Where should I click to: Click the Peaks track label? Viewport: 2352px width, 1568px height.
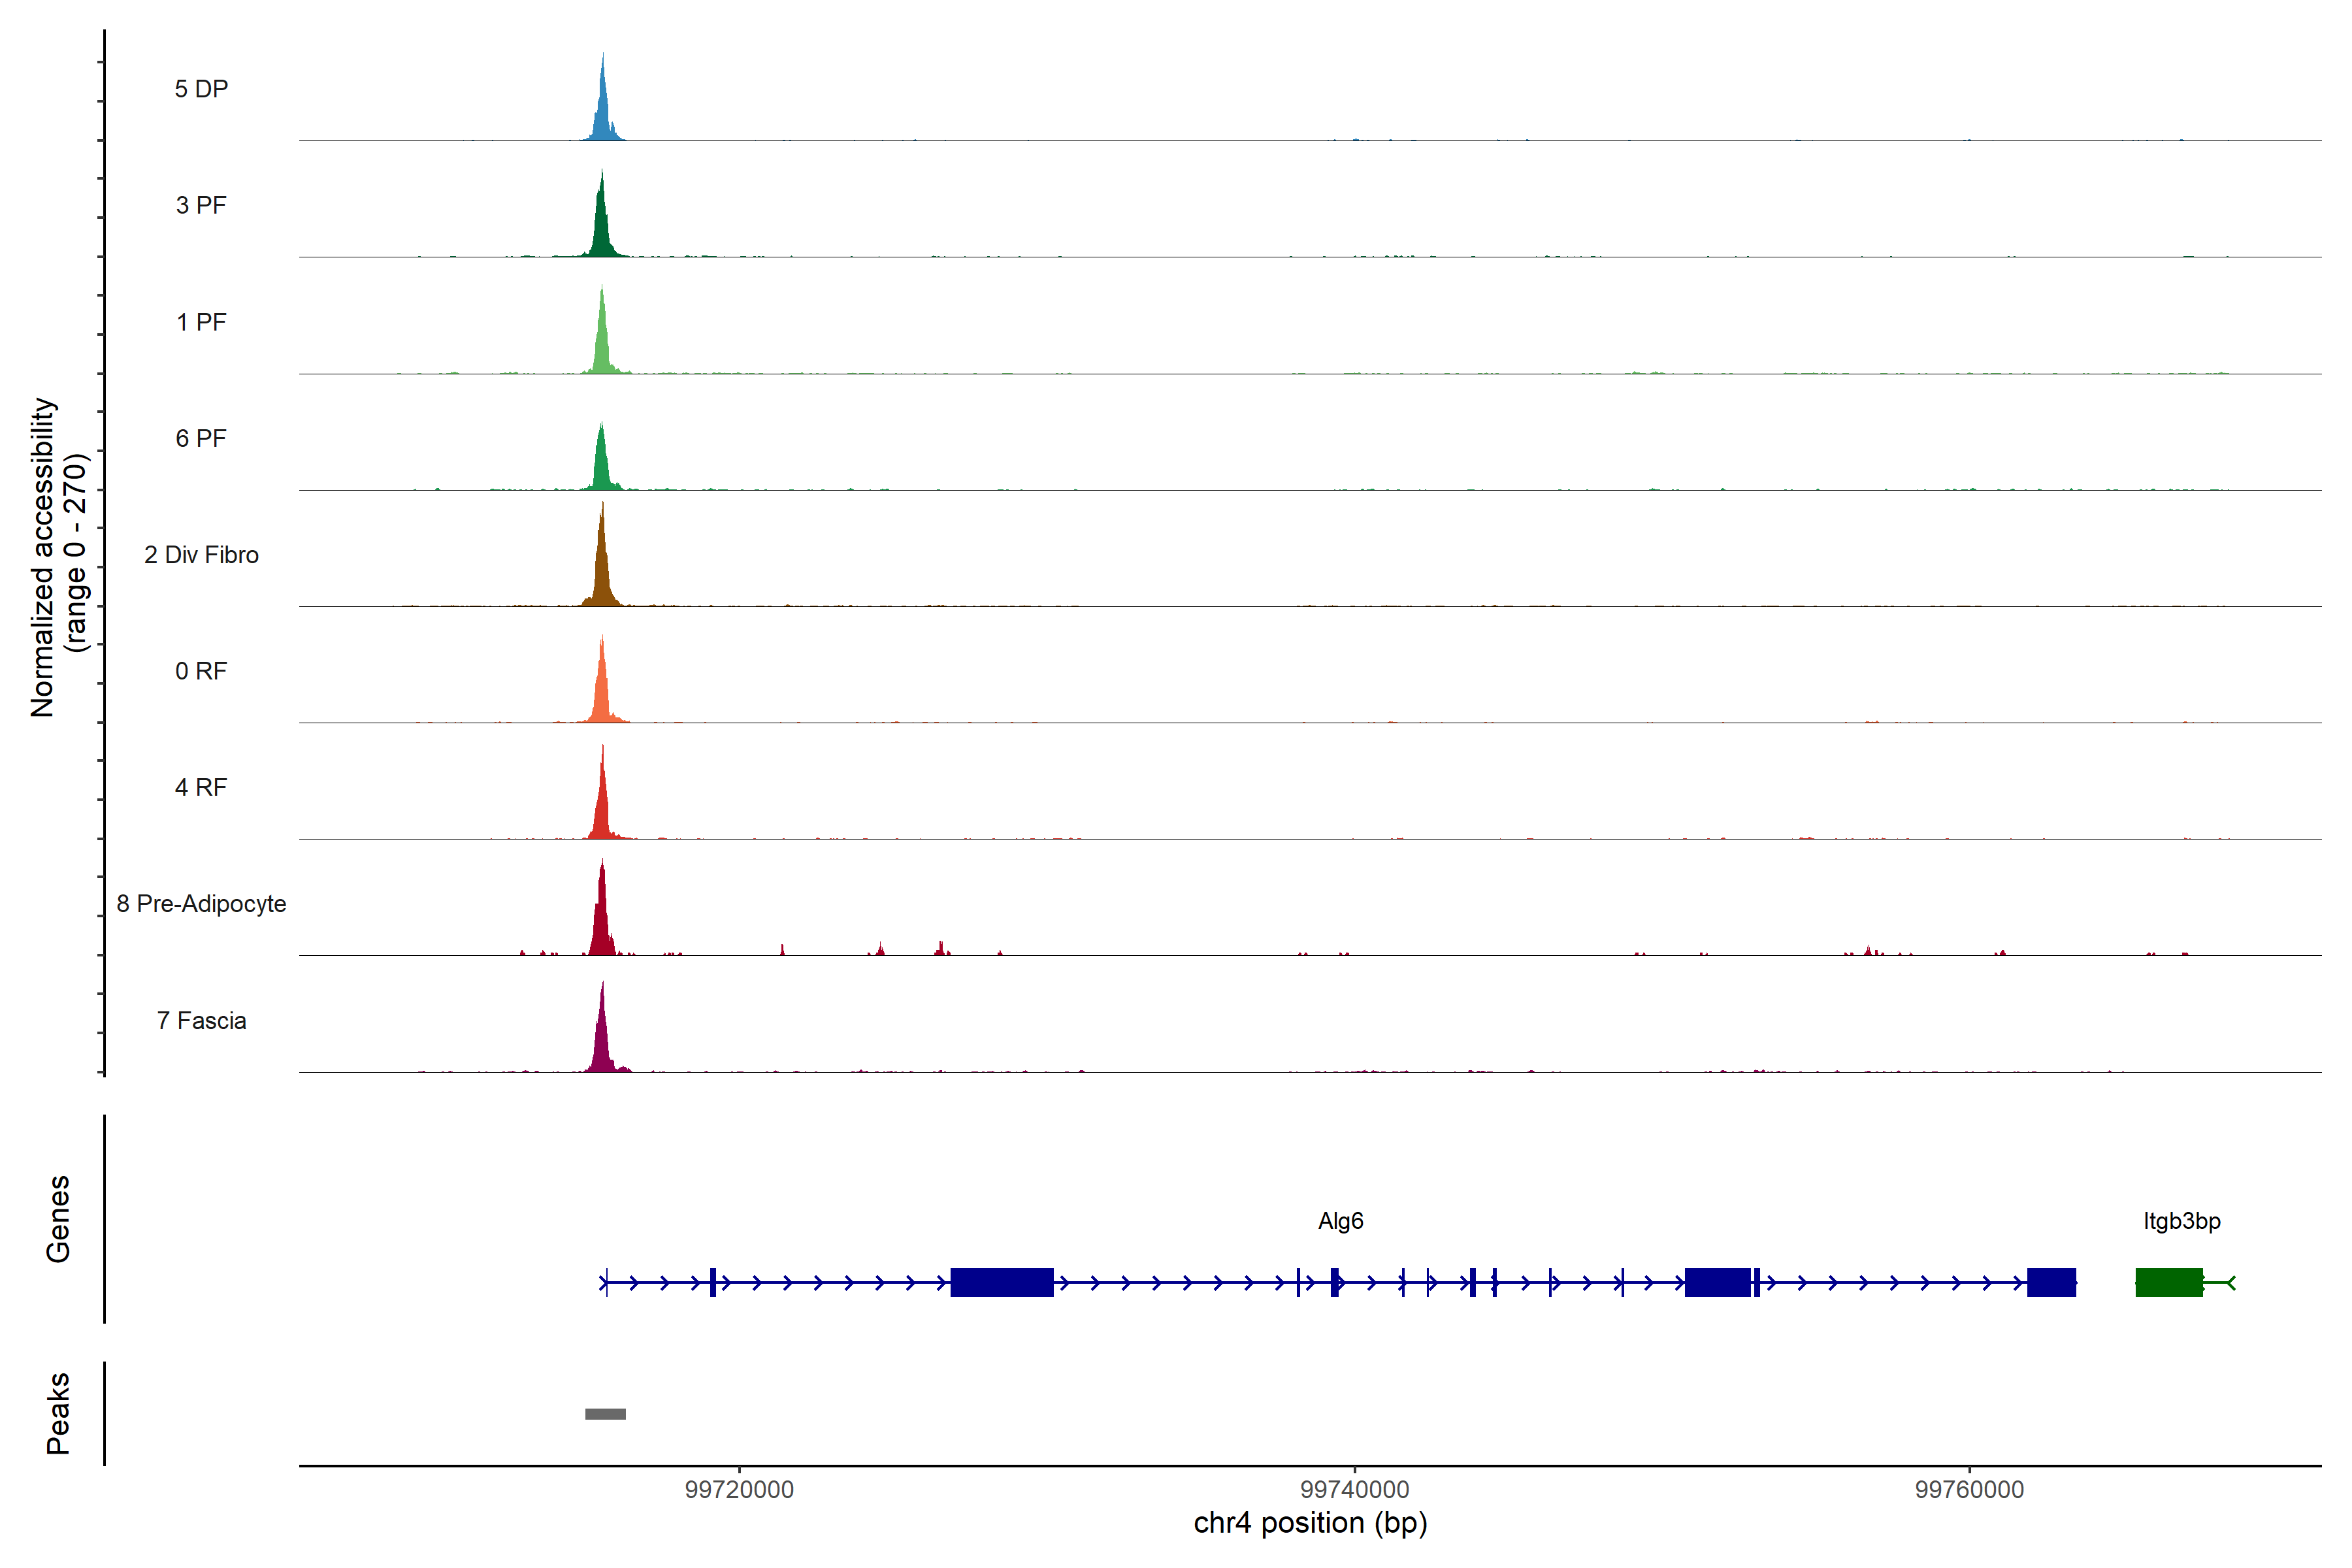click(58, 1413)
